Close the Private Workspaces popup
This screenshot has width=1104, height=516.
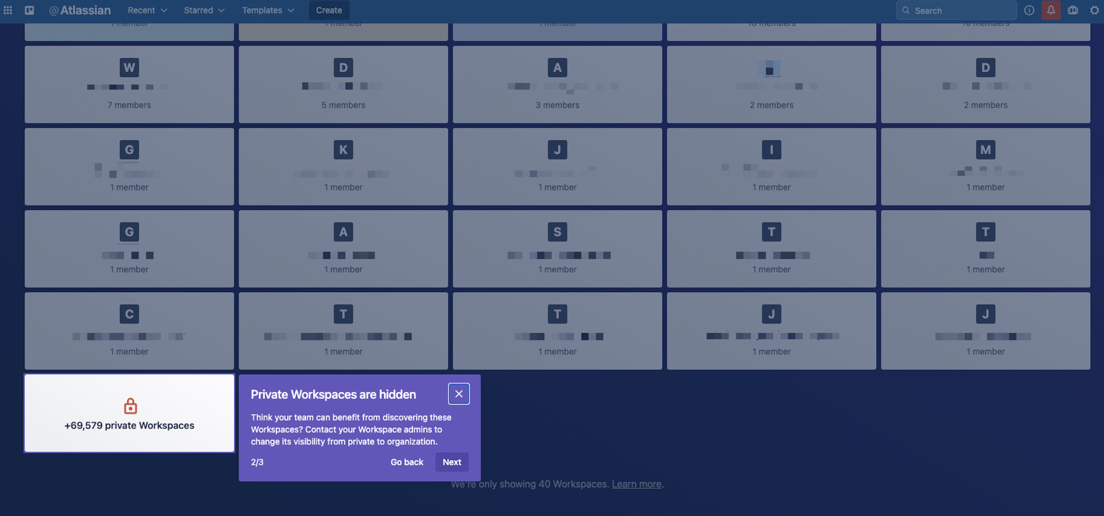458,394
